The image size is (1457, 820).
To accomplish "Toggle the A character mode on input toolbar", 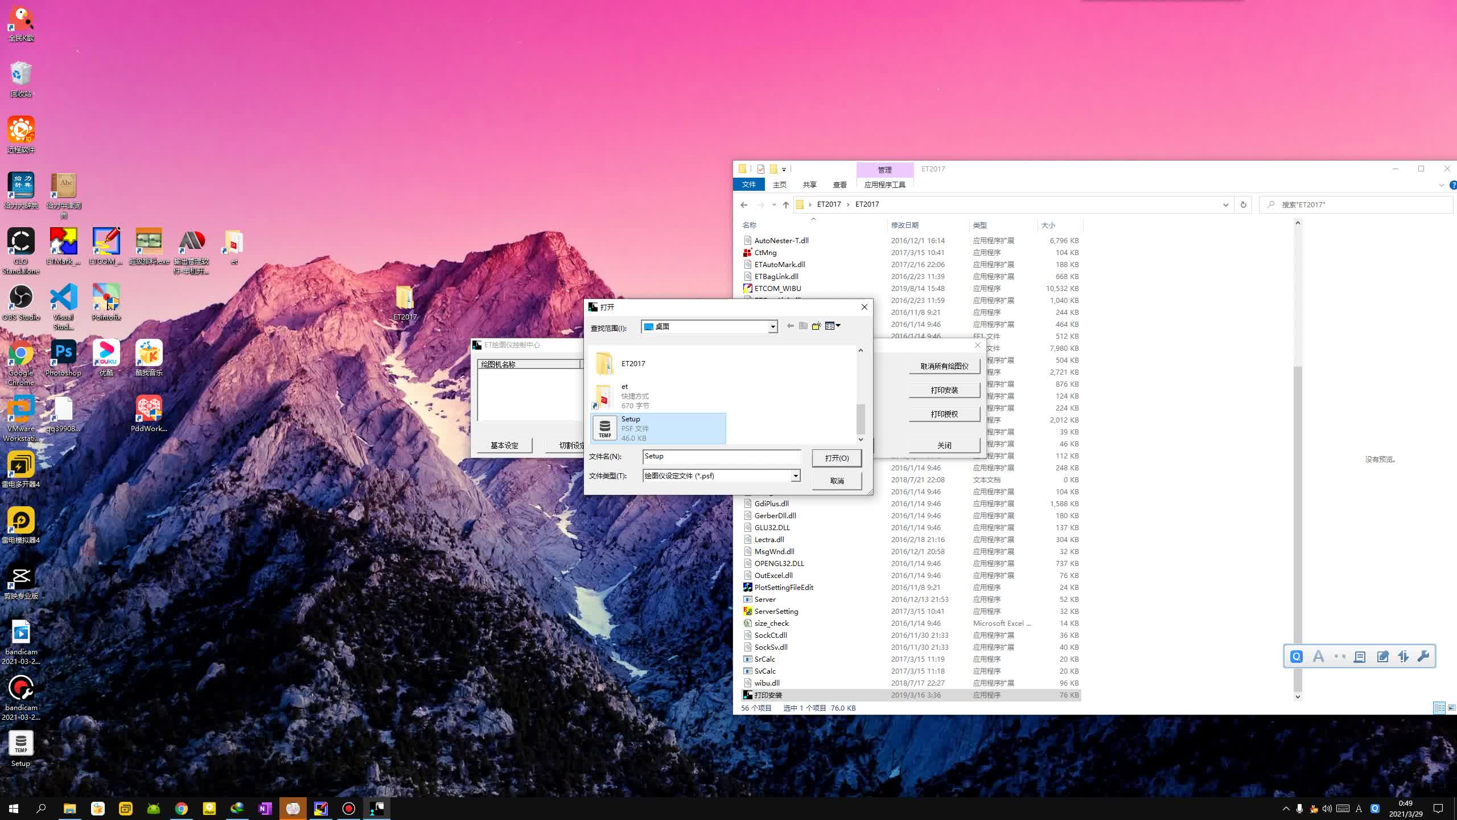I will coord(1318,657).
